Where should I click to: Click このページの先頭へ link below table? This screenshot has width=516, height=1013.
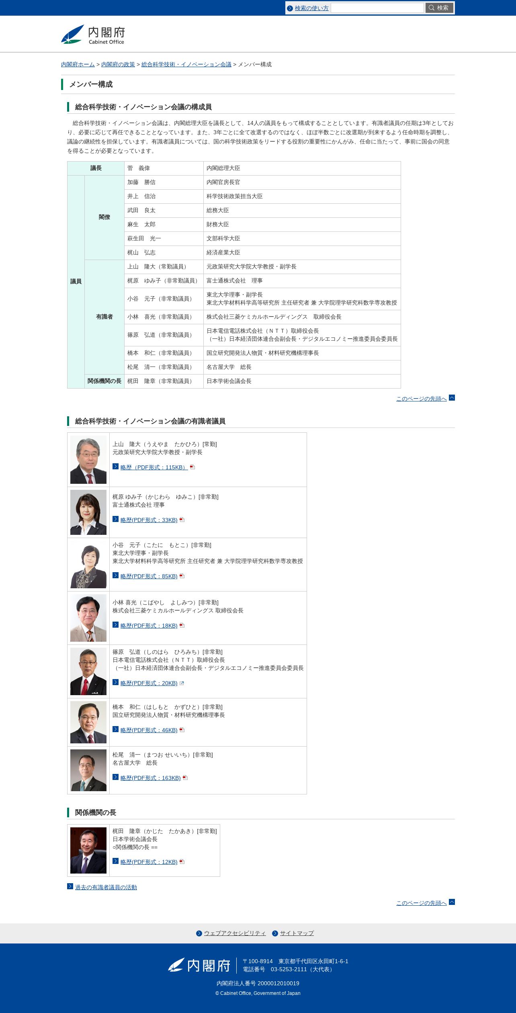[x=422, y=399]
